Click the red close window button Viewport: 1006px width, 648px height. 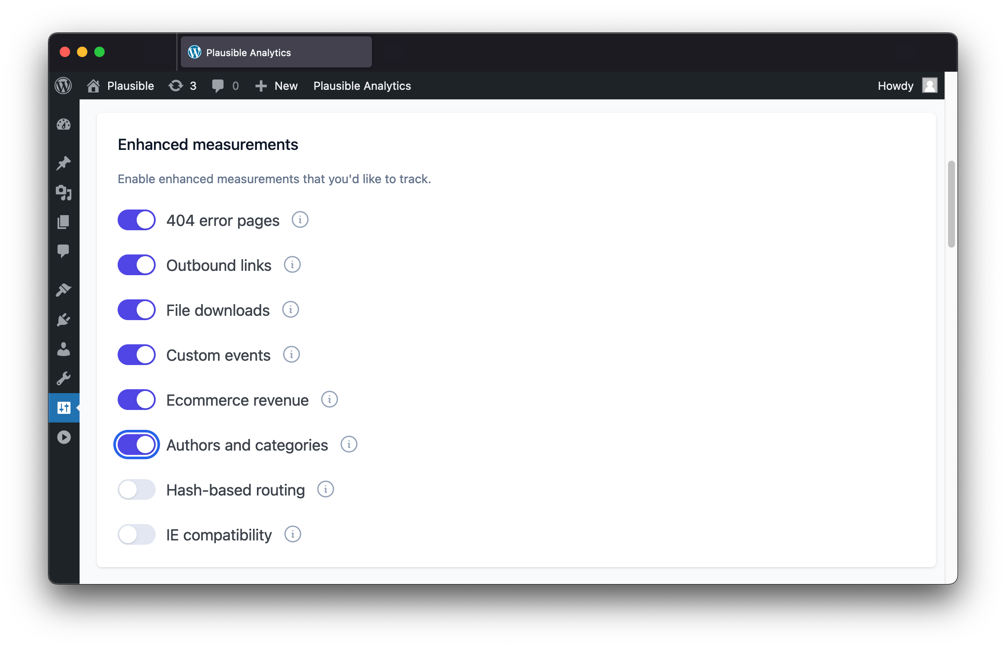65,52
